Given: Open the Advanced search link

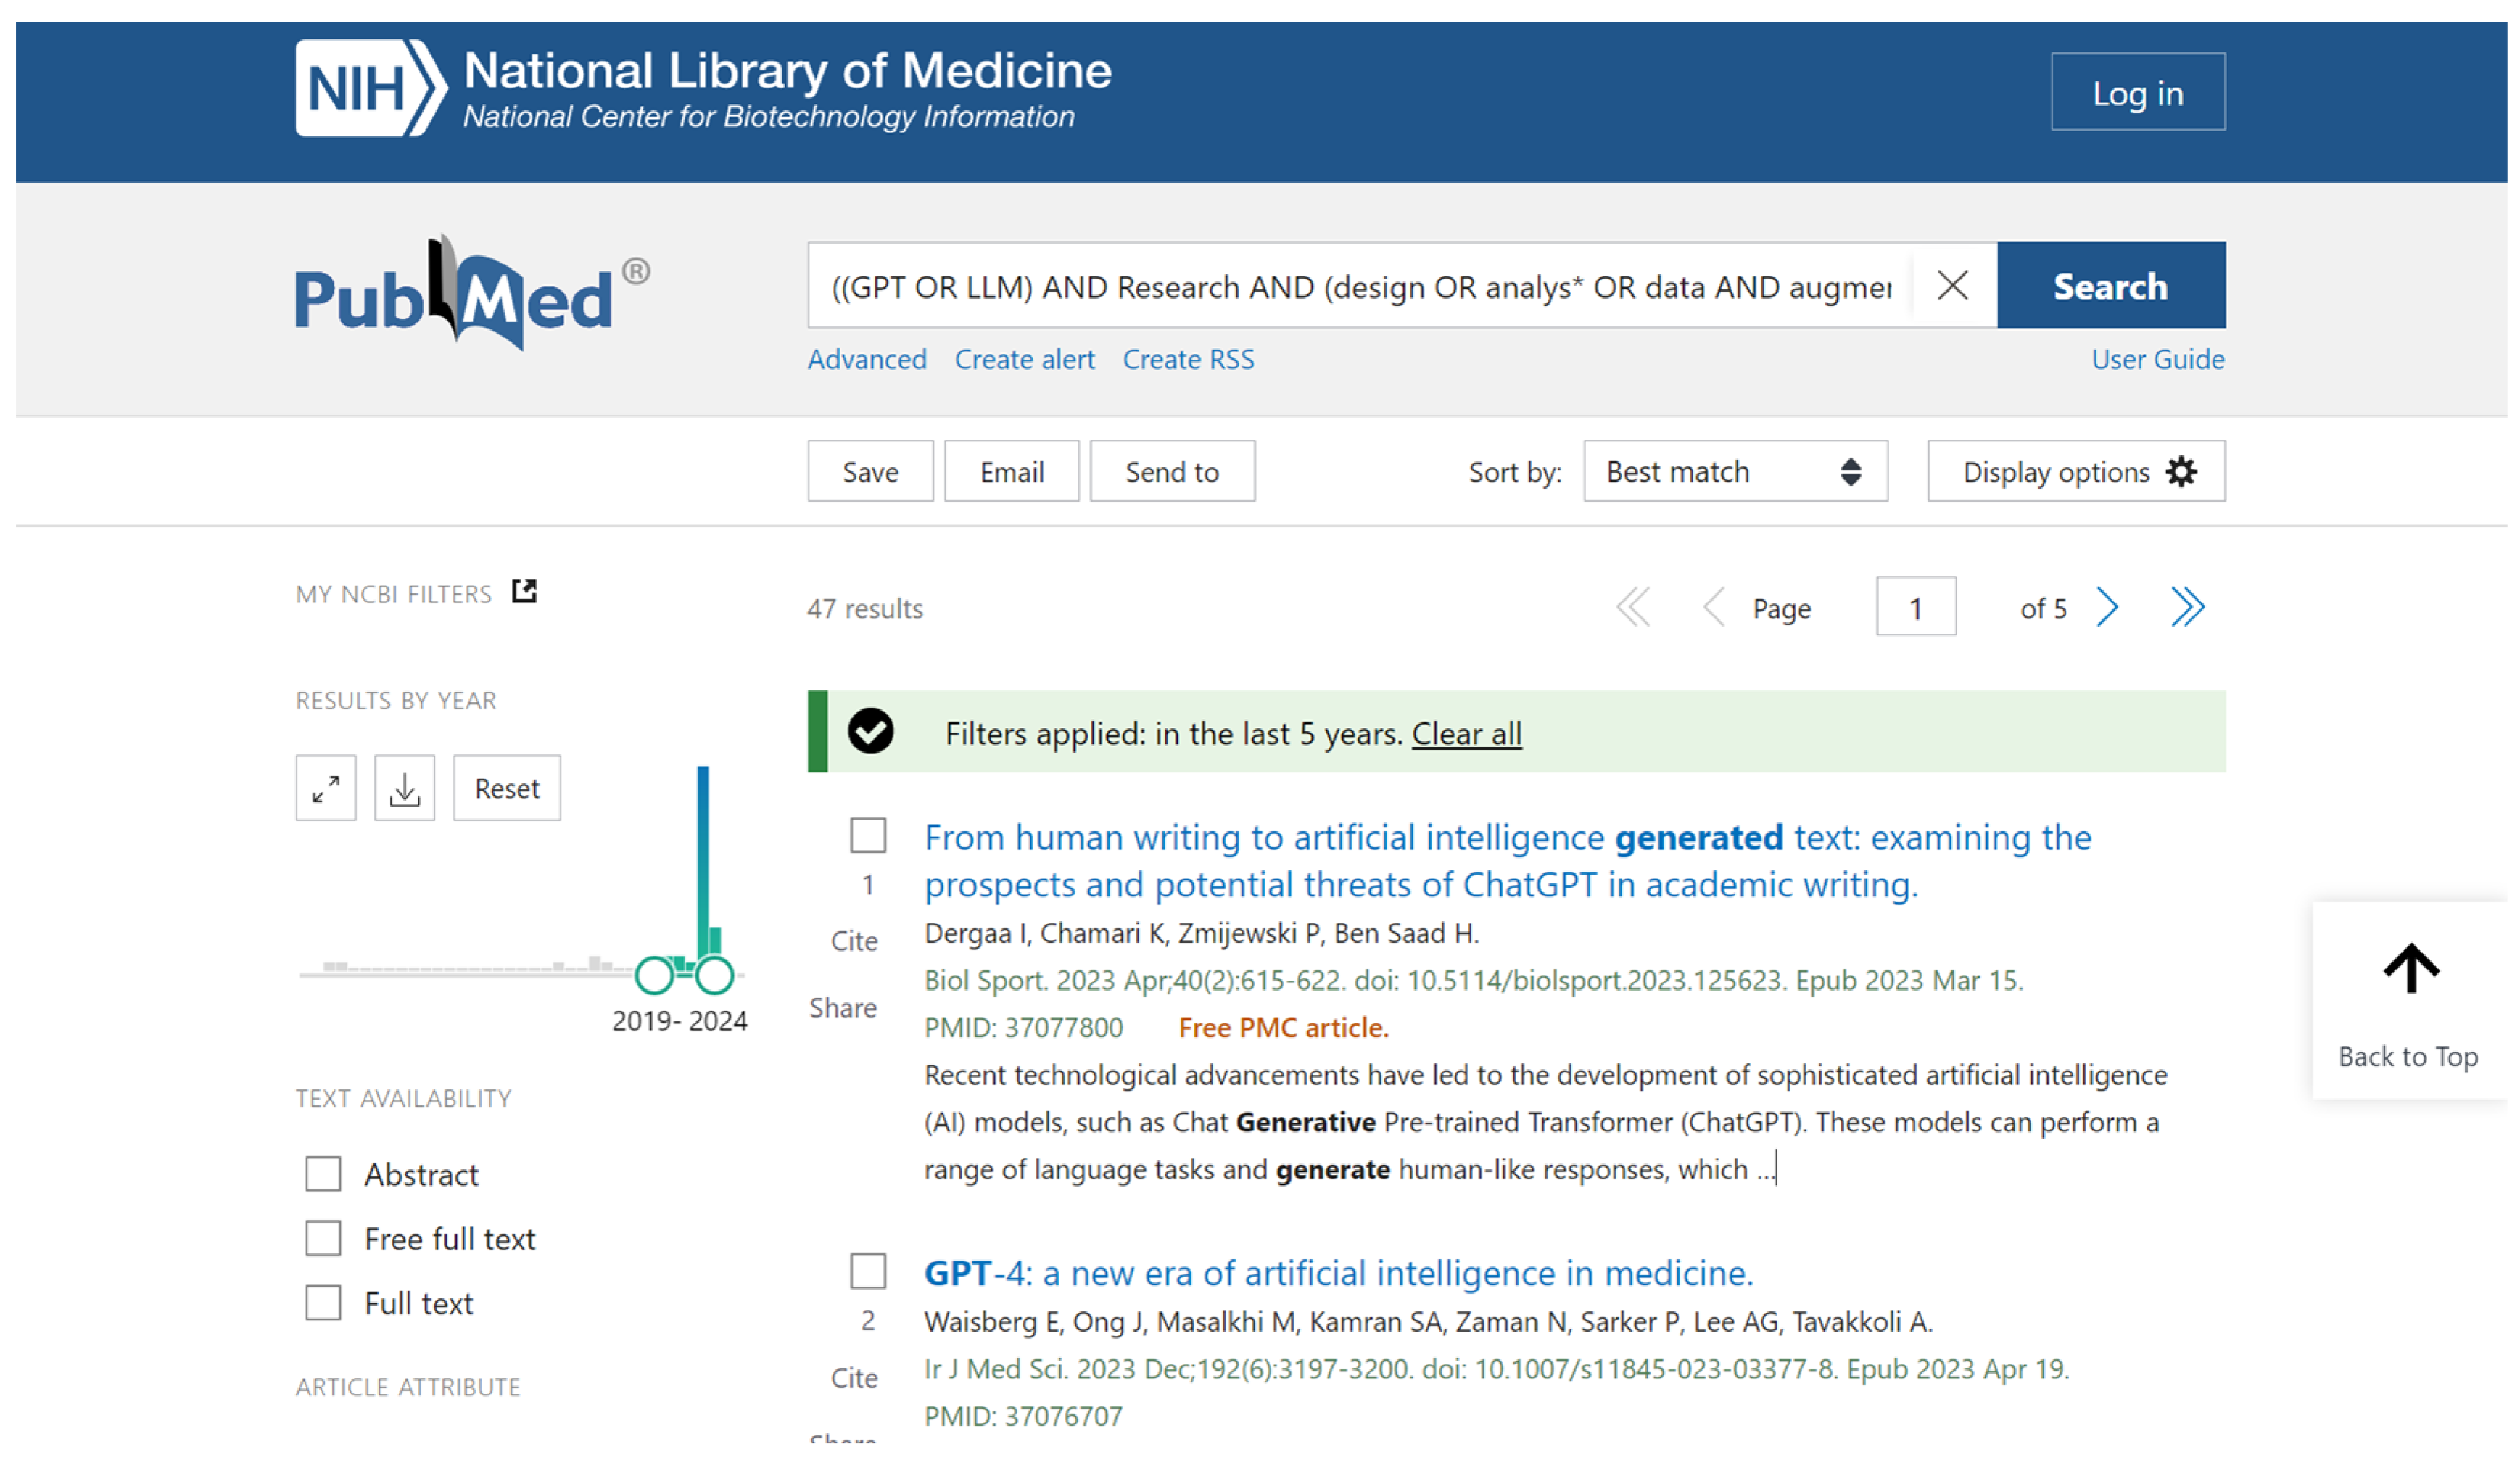Looking at the screenshot, I should click(x=866, y=359).
